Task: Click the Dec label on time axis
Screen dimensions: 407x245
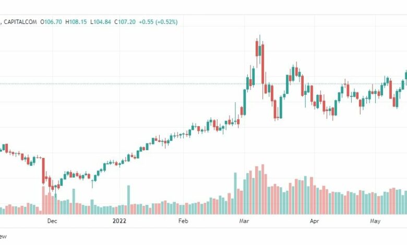Action: (52, 221)
